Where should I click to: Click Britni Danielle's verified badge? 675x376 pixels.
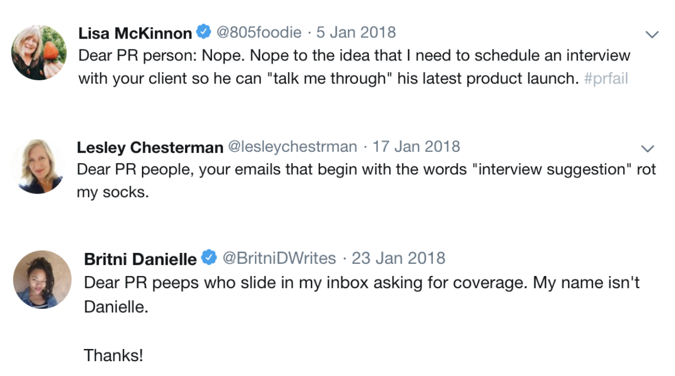[208, 257]
